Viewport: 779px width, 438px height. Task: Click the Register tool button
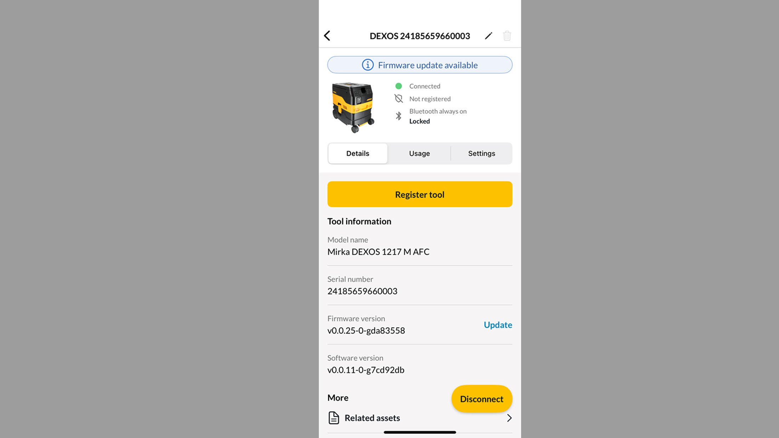pyautogui.click(x=420, y=194)
